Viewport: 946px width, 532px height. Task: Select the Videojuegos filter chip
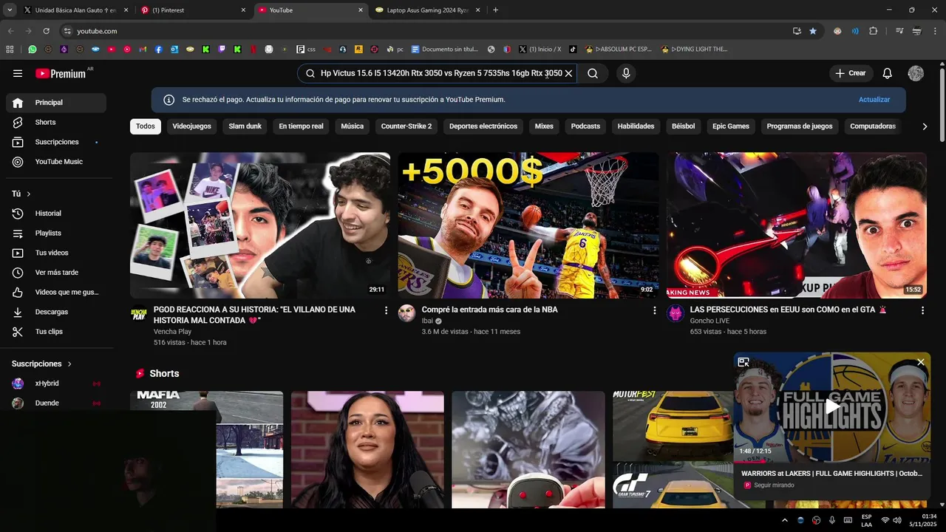pos(191,126)
